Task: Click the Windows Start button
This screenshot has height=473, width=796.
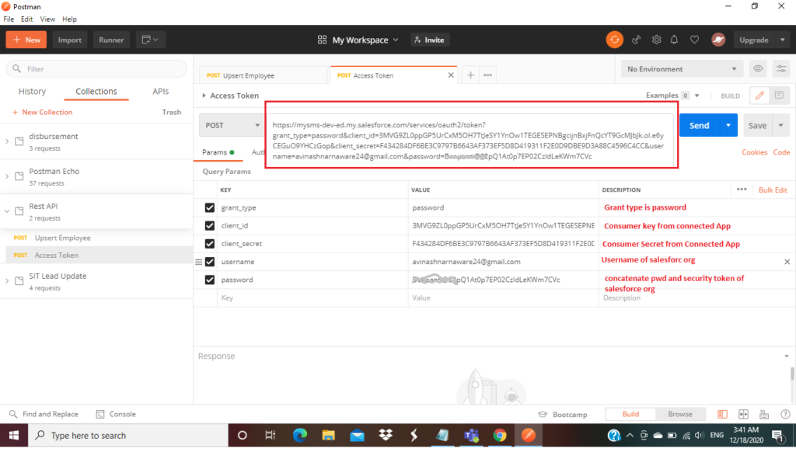Action: point(14,436)
